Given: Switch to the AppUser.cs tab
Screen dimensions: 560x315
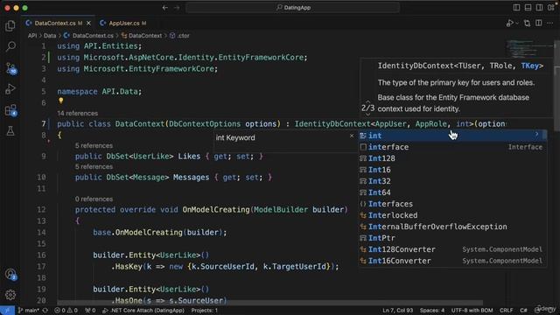Looking at the screenshot, I should coord(122,24).
